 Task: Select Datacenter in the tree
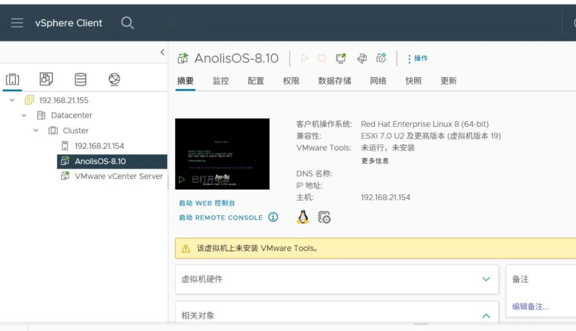71,115
